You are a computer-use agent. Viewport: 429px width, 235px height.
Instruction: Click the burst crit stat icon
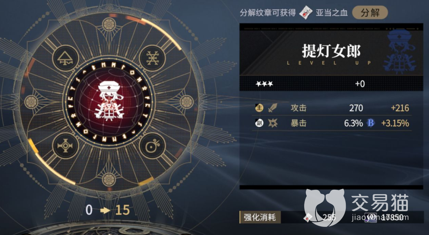tap(273, 123)
